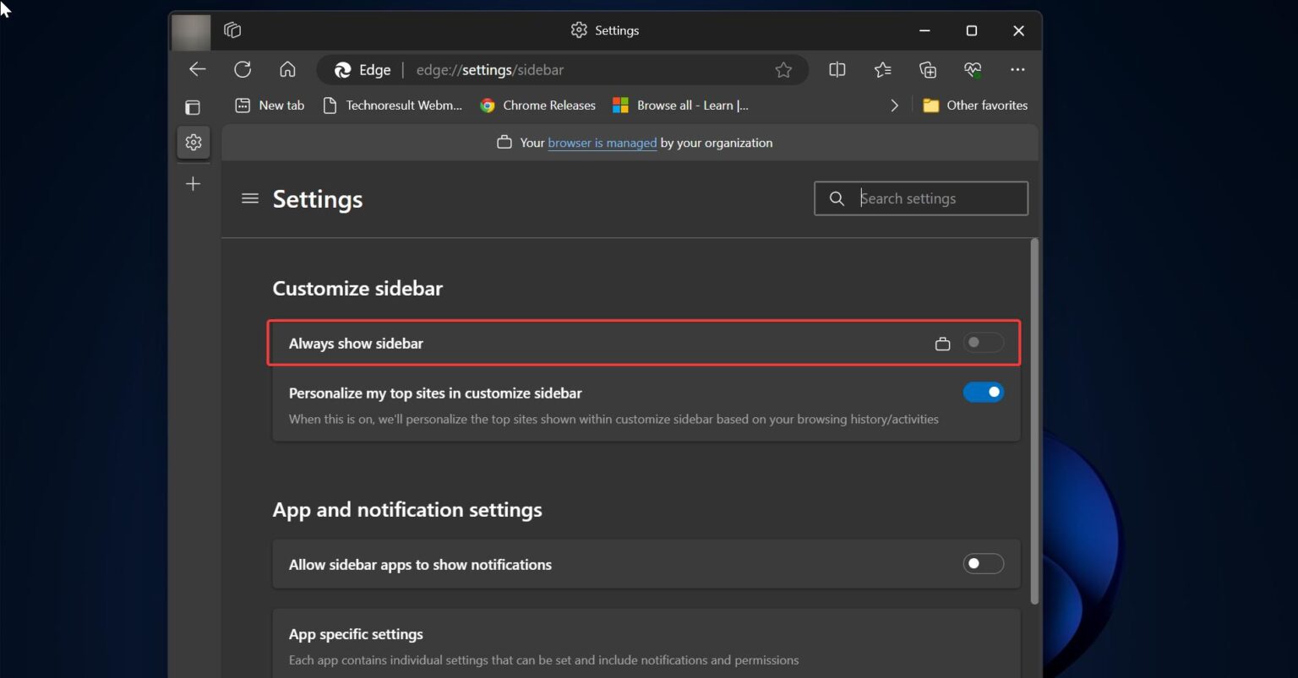Open Browser essentials heart icon
The width and height of the screenshot is (1298, 678).
tap(973, 70)
